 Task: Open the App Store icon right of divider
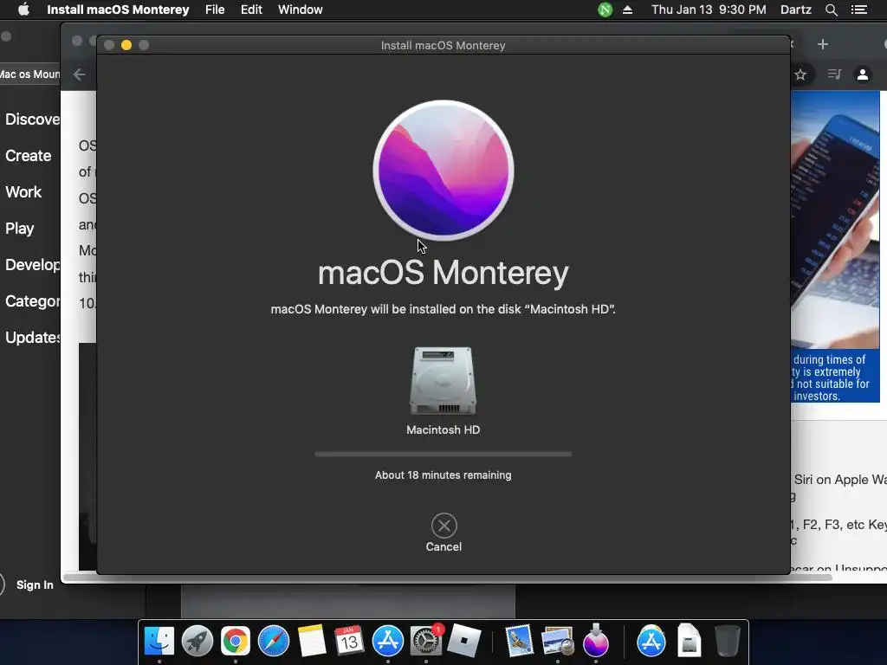point(651,641)
